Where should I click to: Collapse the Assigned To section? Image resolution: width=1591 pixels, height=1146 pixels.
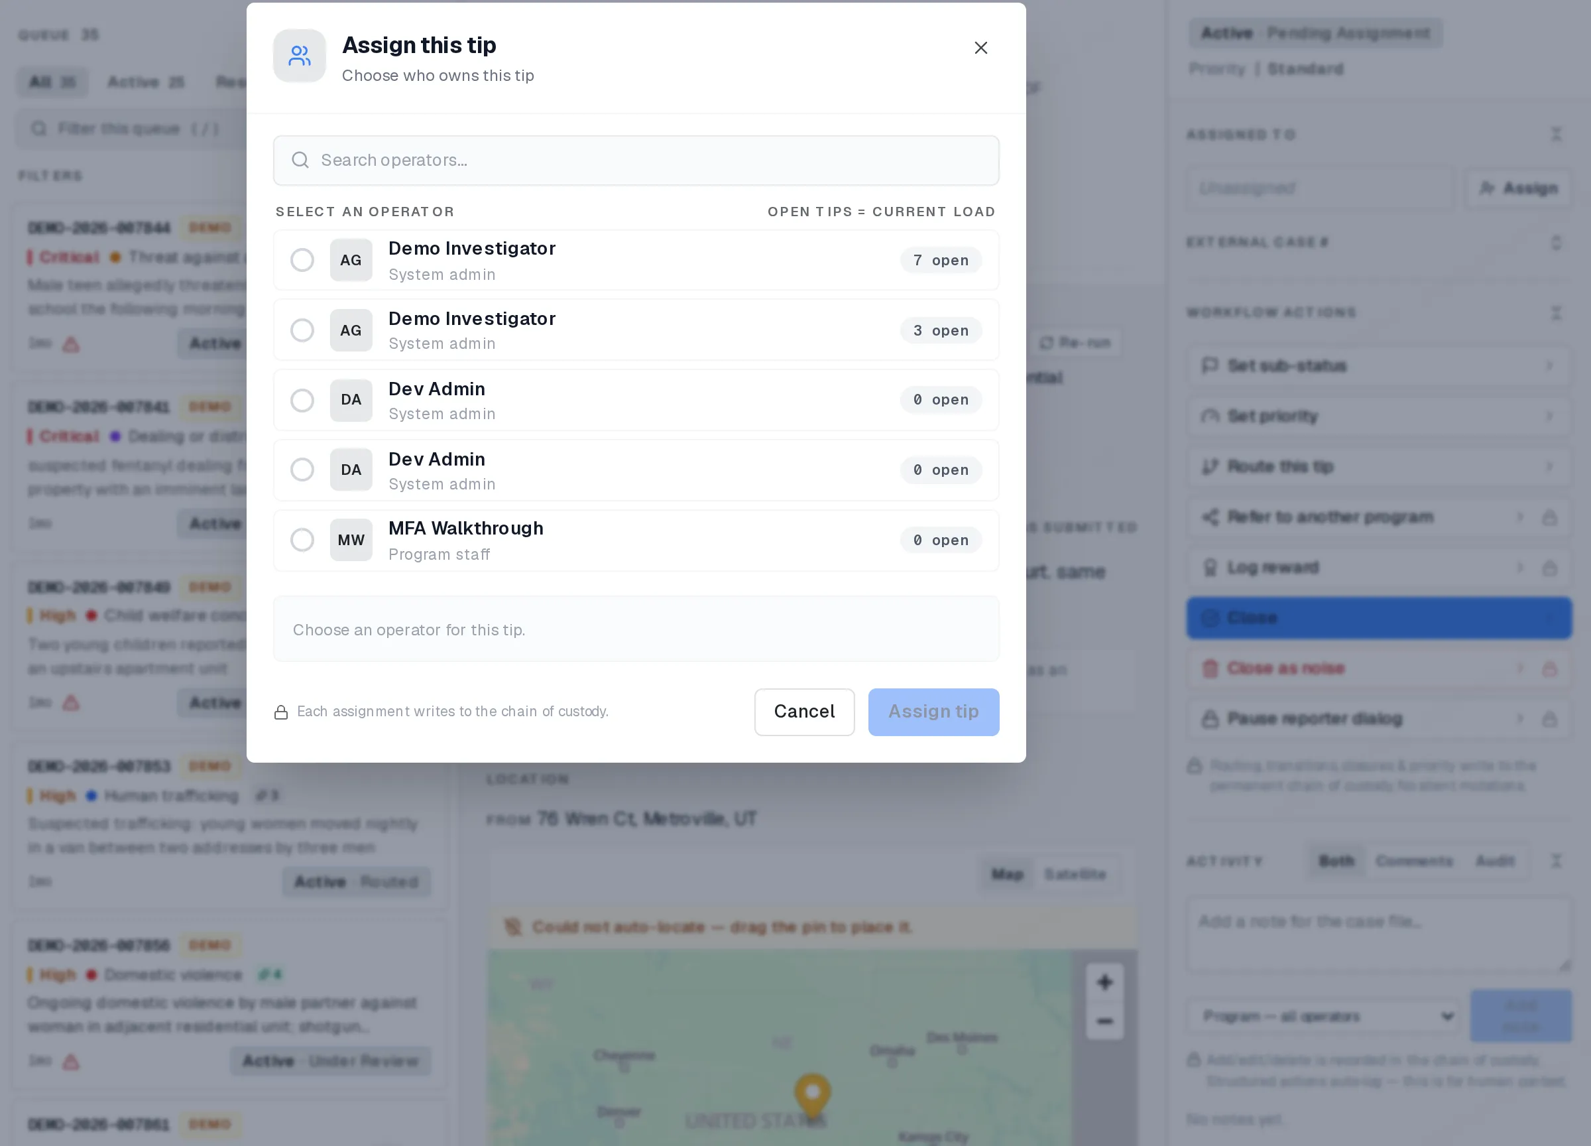(1556, 134)
